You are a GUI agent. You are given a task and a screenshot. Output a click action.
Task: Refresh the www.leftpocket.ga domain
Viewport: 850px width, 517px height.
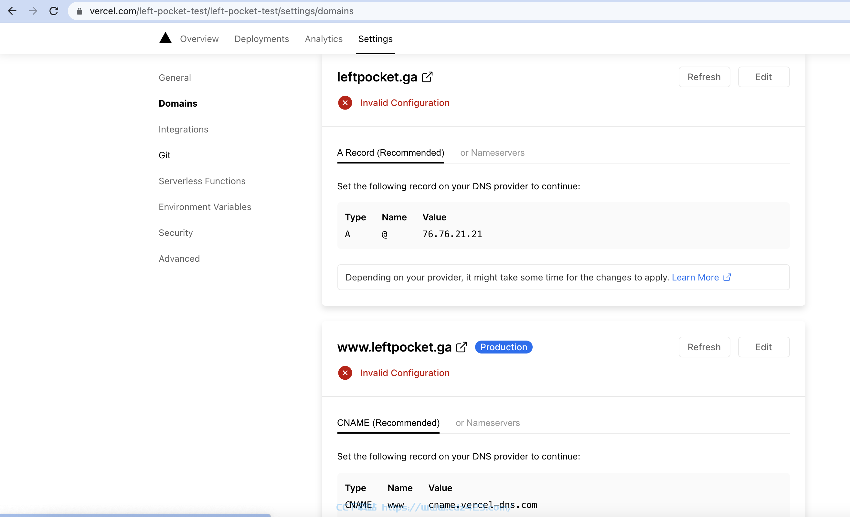point(704,347)
